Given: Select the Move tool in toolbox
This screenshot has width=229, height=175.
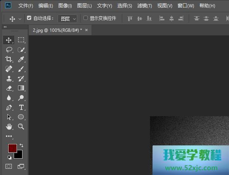Looking at the screenshot, I should 9,40.
